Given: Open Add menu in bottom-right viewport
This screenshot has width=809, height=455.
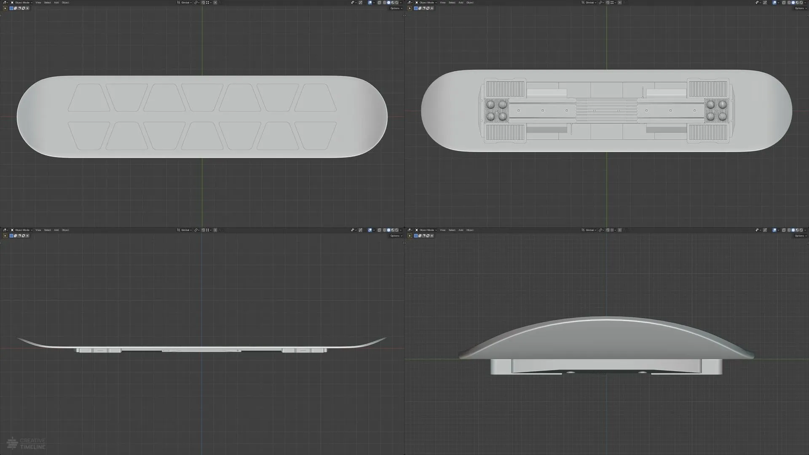Looking at the screenshot, I should 461,230.
